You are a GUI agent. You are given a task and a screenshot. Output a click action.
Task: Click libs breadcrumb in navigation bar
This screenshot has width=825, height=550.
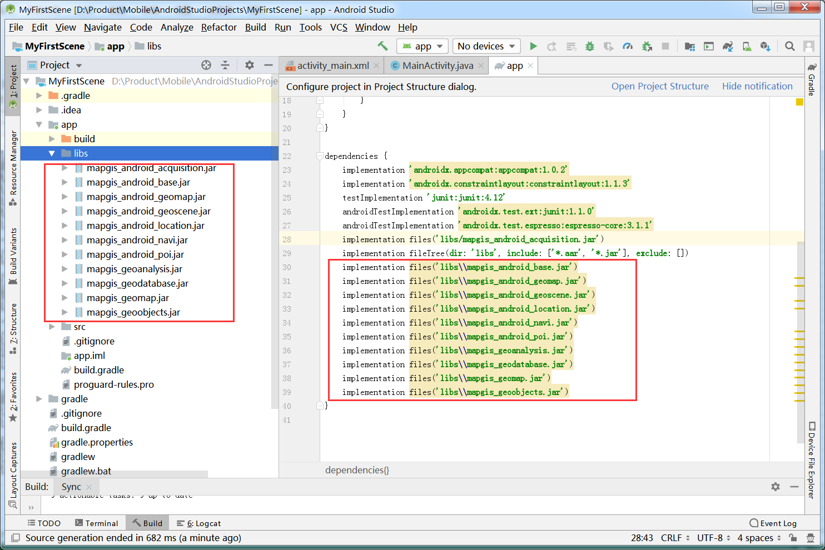[148, 46]
